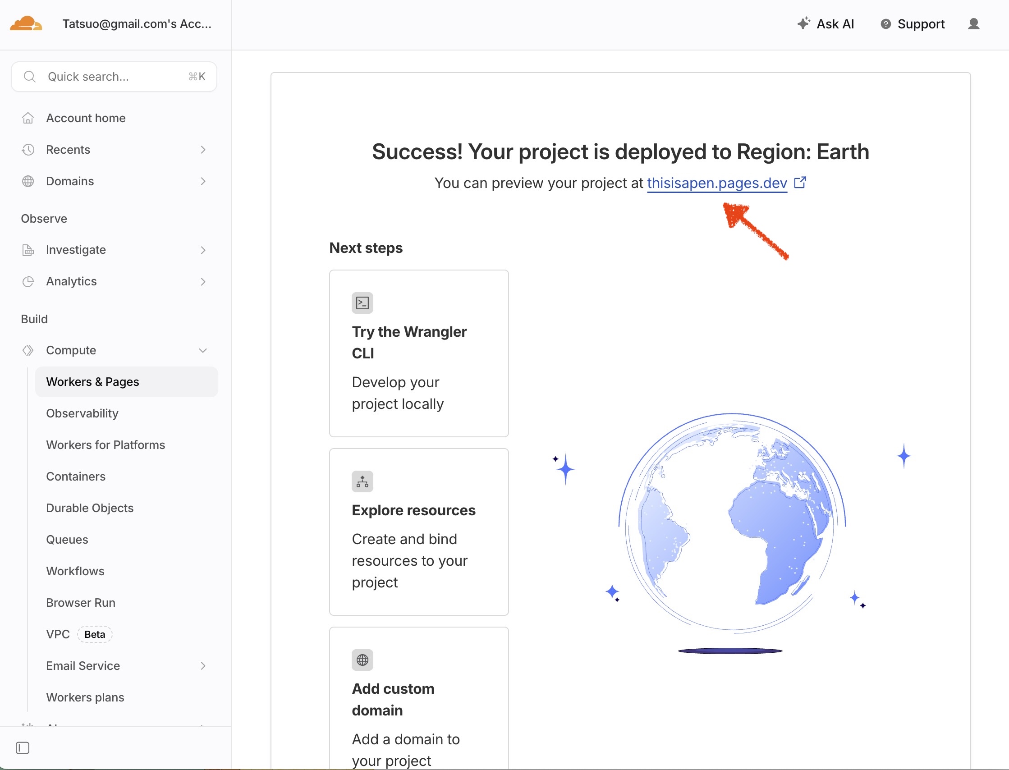The image size is (1009, 770).
Task: Open the Support menu
Action: coord(912,24)
